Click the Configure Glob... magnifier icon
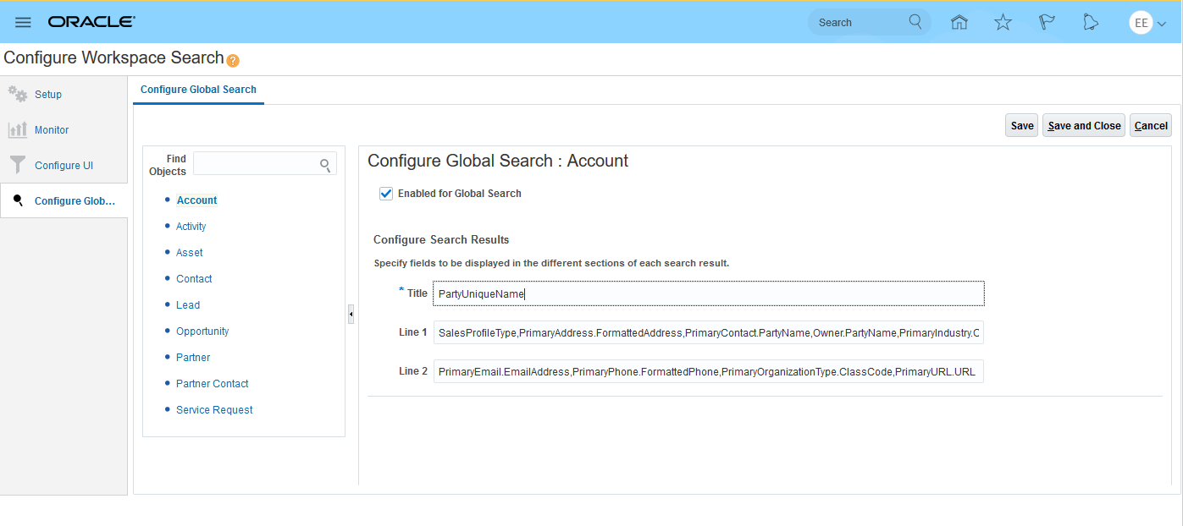The height and width of the screenshot is (526, 1183). [17, 200]
